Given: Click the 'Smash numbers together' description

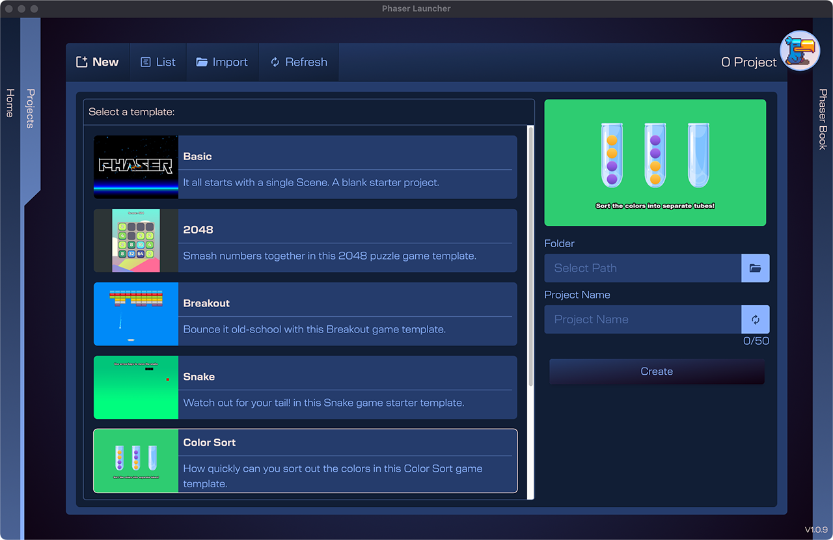Looking at the screenshot, I should (330, 256).
